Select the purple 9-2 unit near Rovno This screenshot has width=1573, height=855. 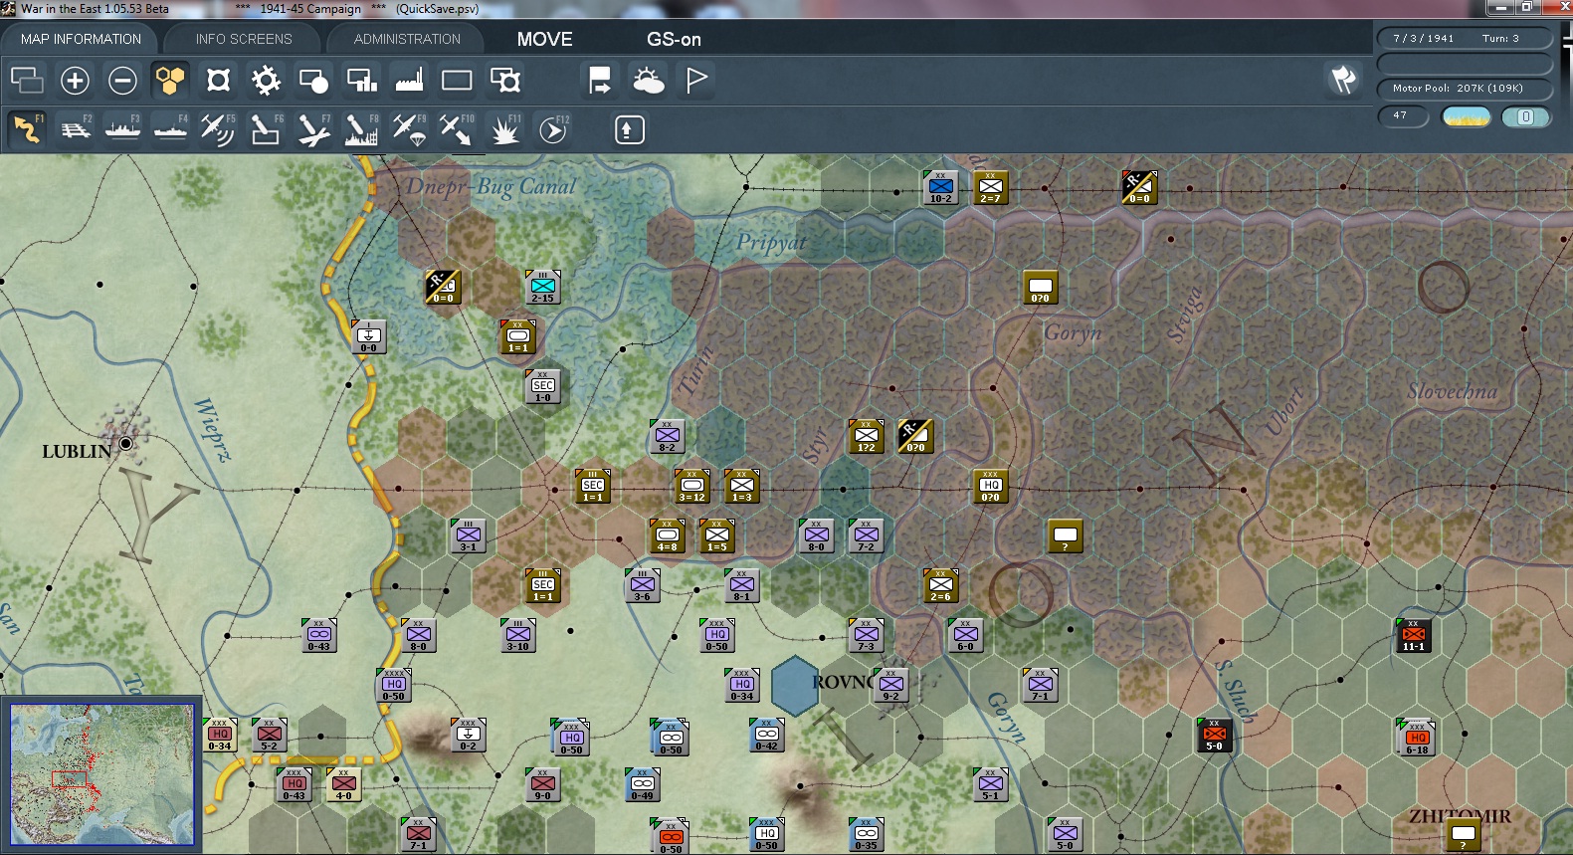point(890,685)
